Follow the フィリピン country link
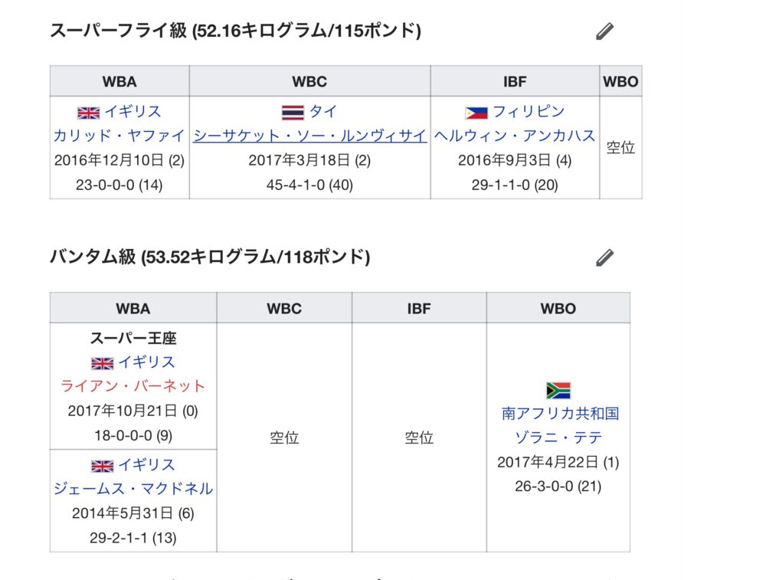This screenshot has height=580, width=766. 529,112
